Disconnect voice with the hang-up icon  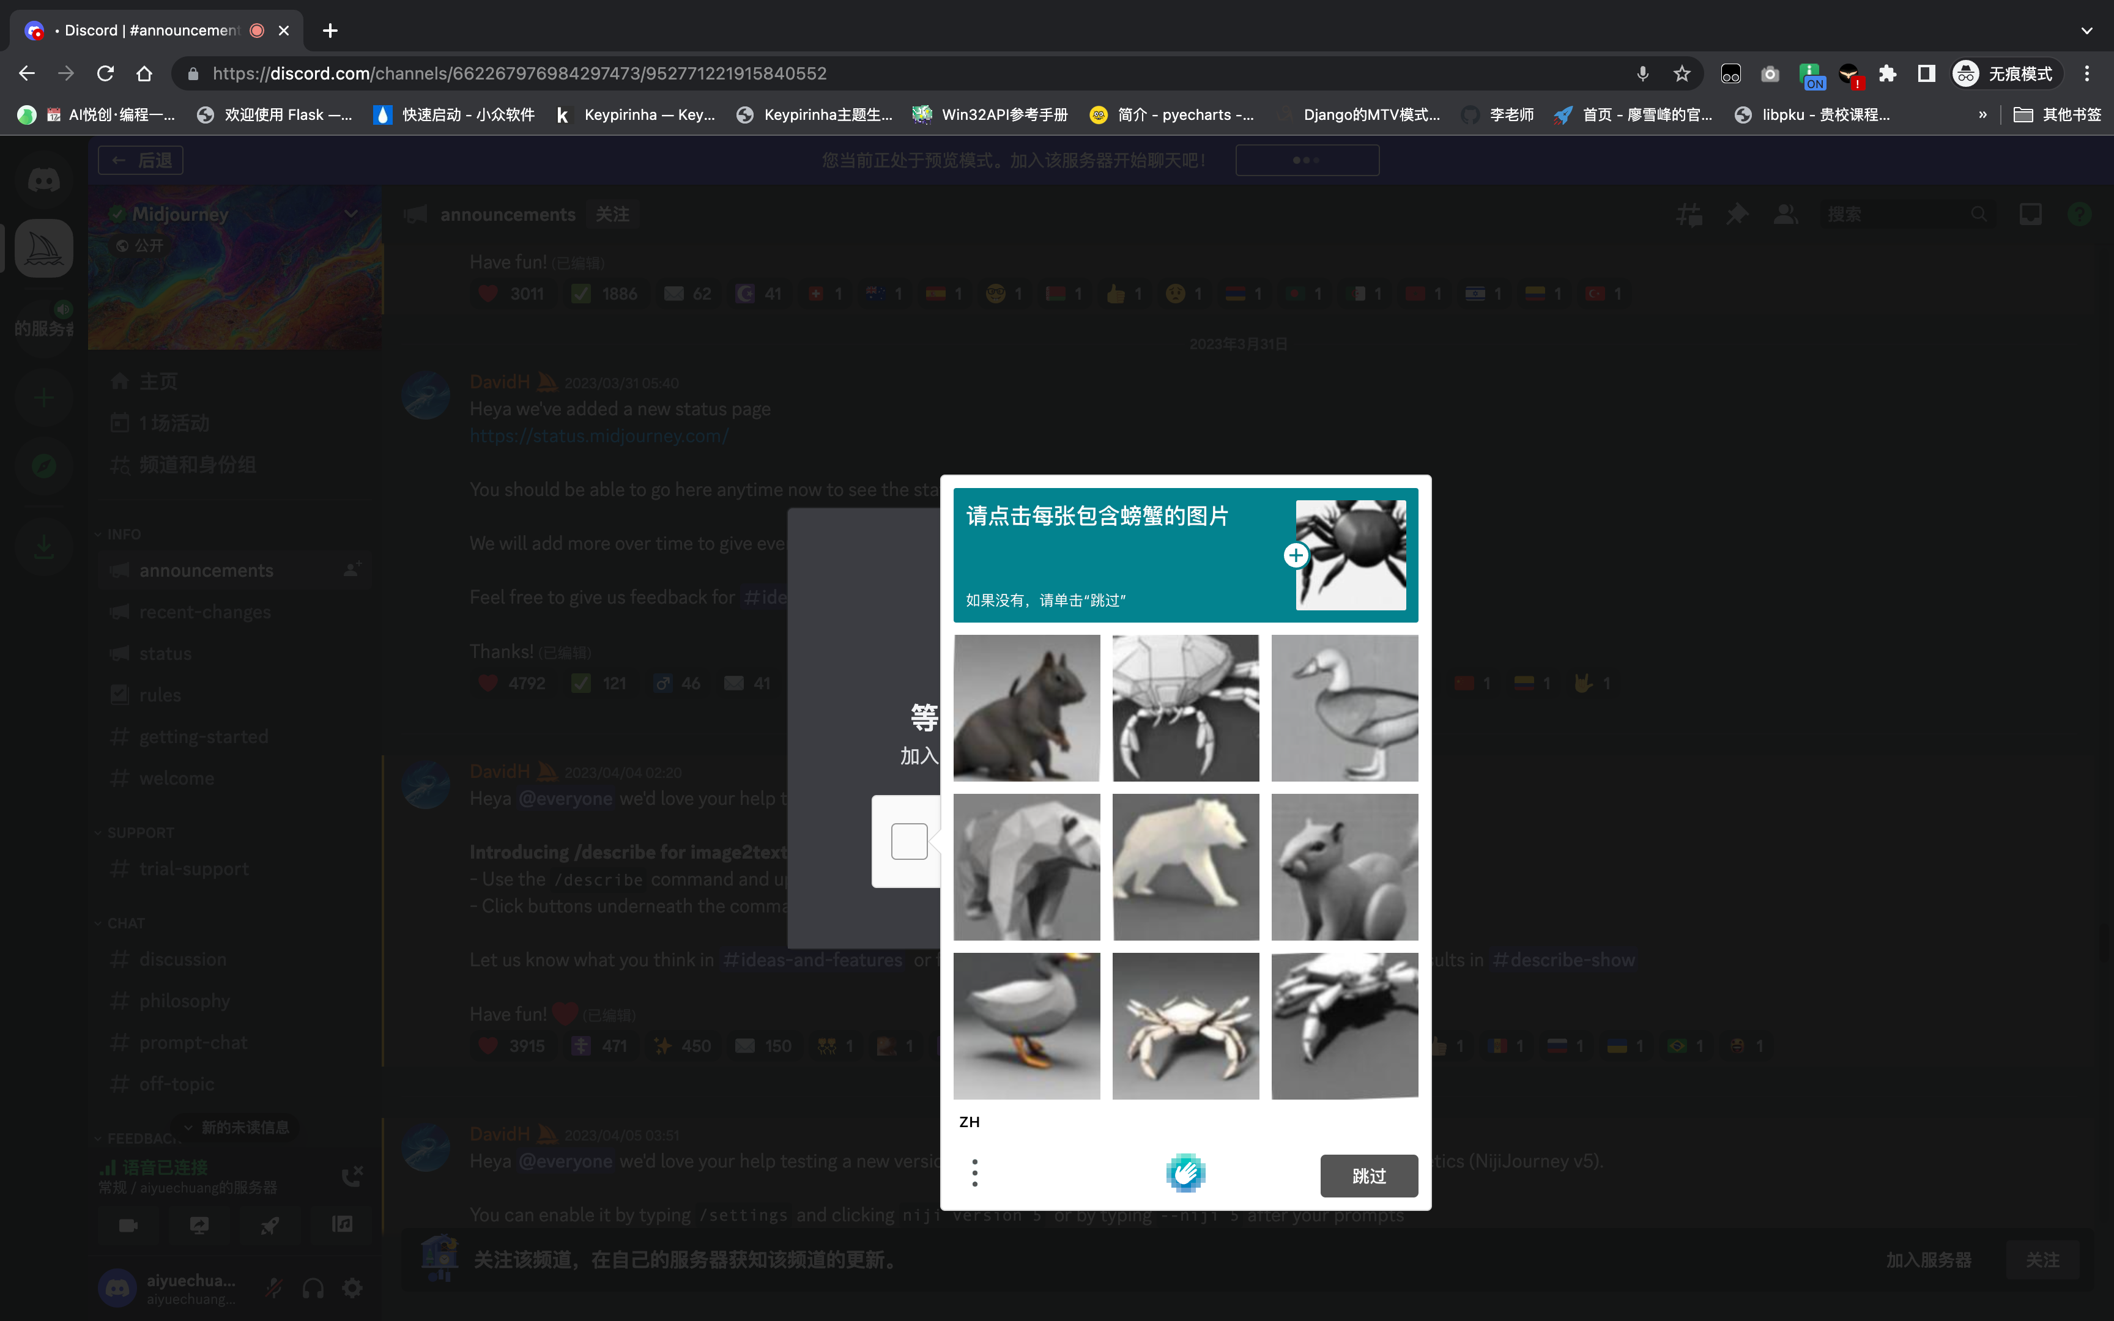(x=352, y=1176)
